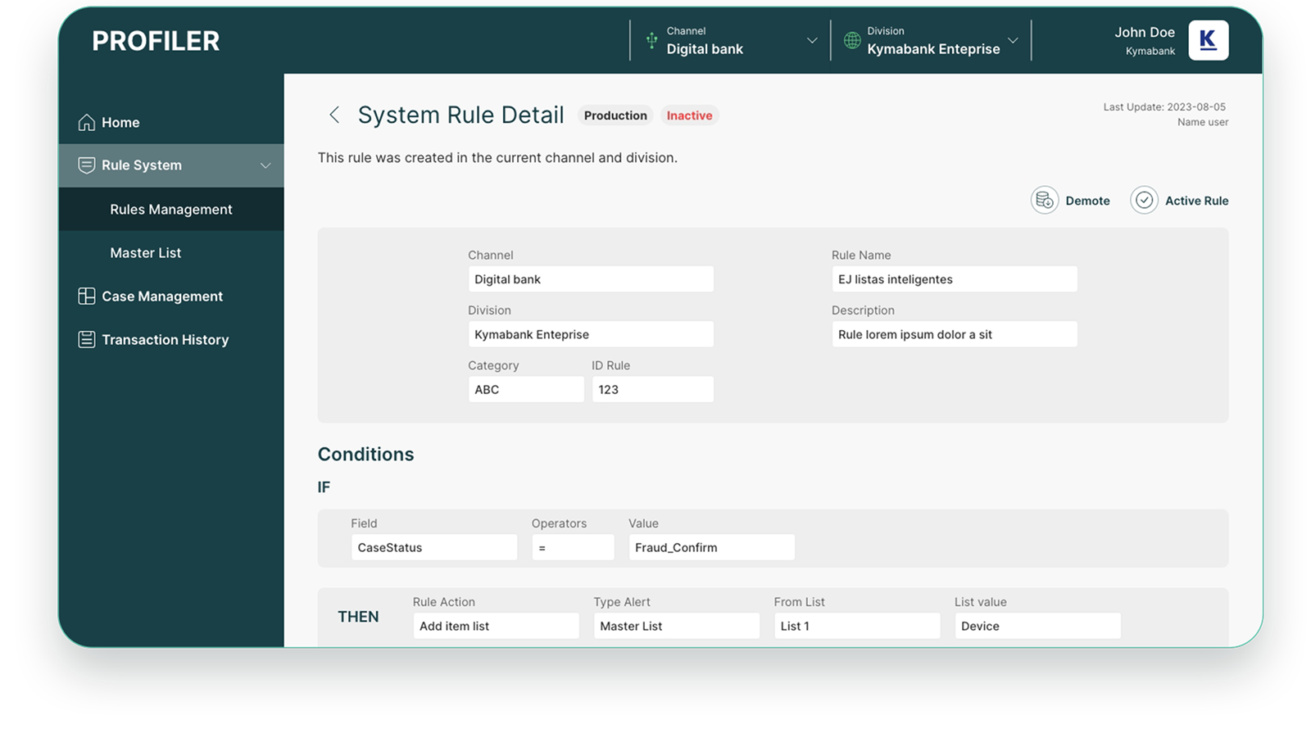This screenshot has width=1311, height=729.
Task: Click the Home house icon in sidebar
Action: point(86,122)
